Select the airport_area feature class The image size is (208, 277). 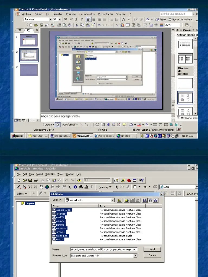pyautogui.click(x=62, y=210)
